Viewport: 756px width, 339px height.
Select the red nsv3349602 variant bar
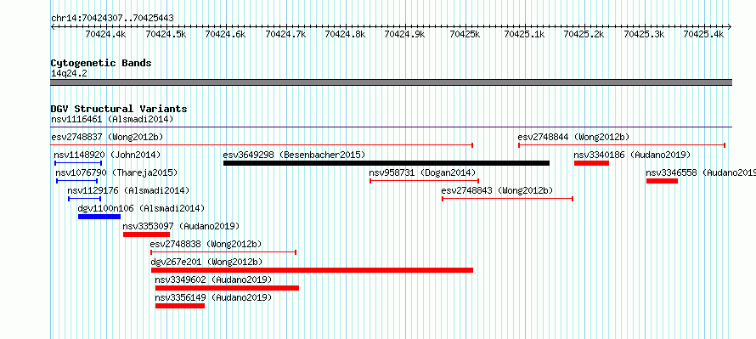[227, 288]
